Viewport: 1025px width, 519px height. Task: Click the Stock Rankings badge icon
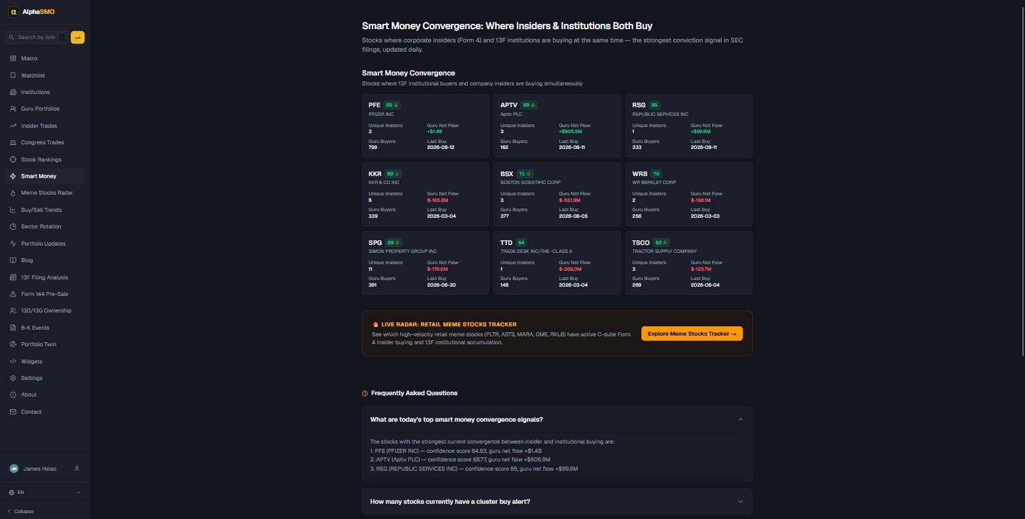click(13, 160)
